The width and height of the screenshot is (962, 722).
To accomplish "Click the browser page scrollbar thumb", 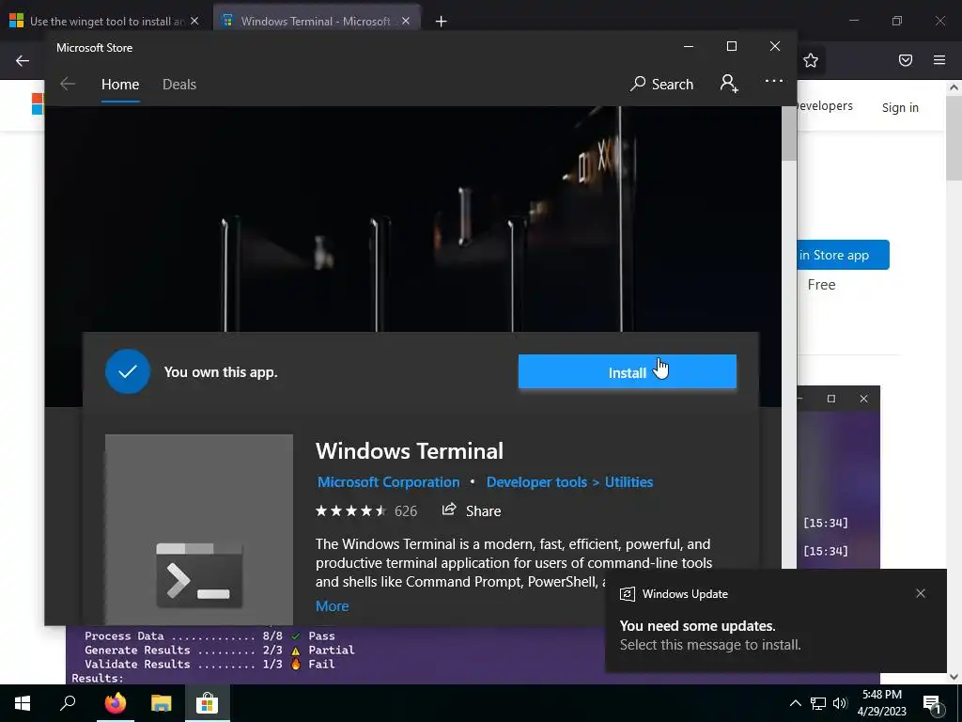I will click(x=954, y=136).
